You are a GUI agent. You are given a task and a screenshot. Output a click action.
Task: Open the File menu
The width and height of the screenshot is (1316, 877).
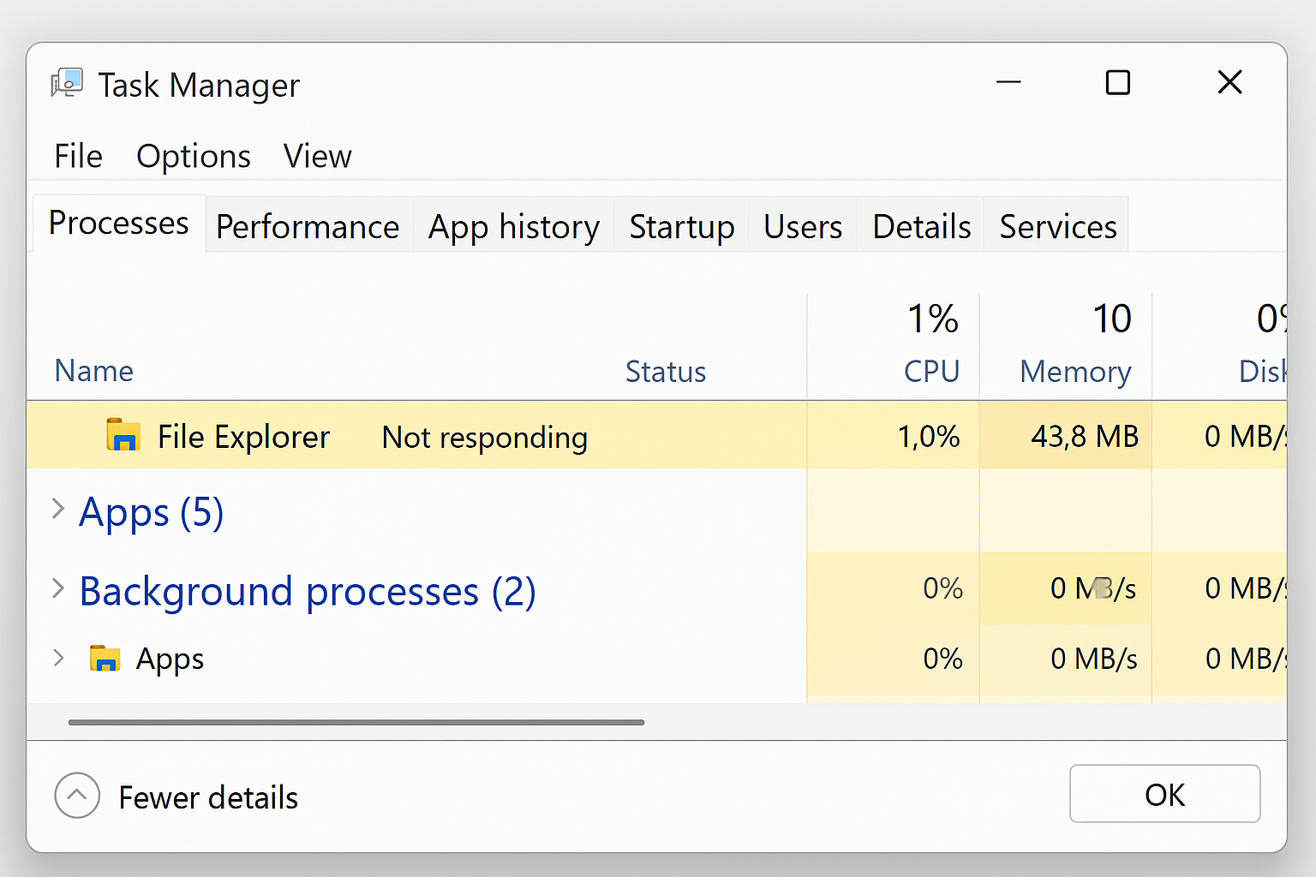click(x=78, y=156)
